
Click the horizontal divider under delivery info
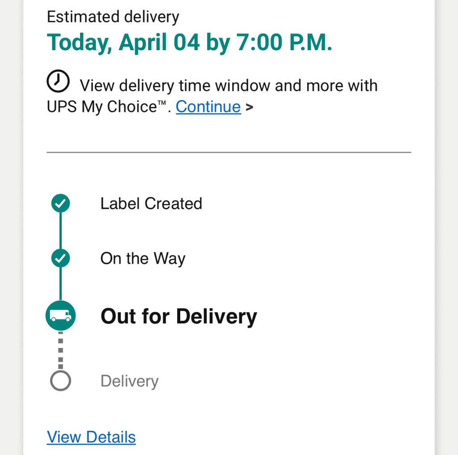pyautogui.click(x=229, y=152)
